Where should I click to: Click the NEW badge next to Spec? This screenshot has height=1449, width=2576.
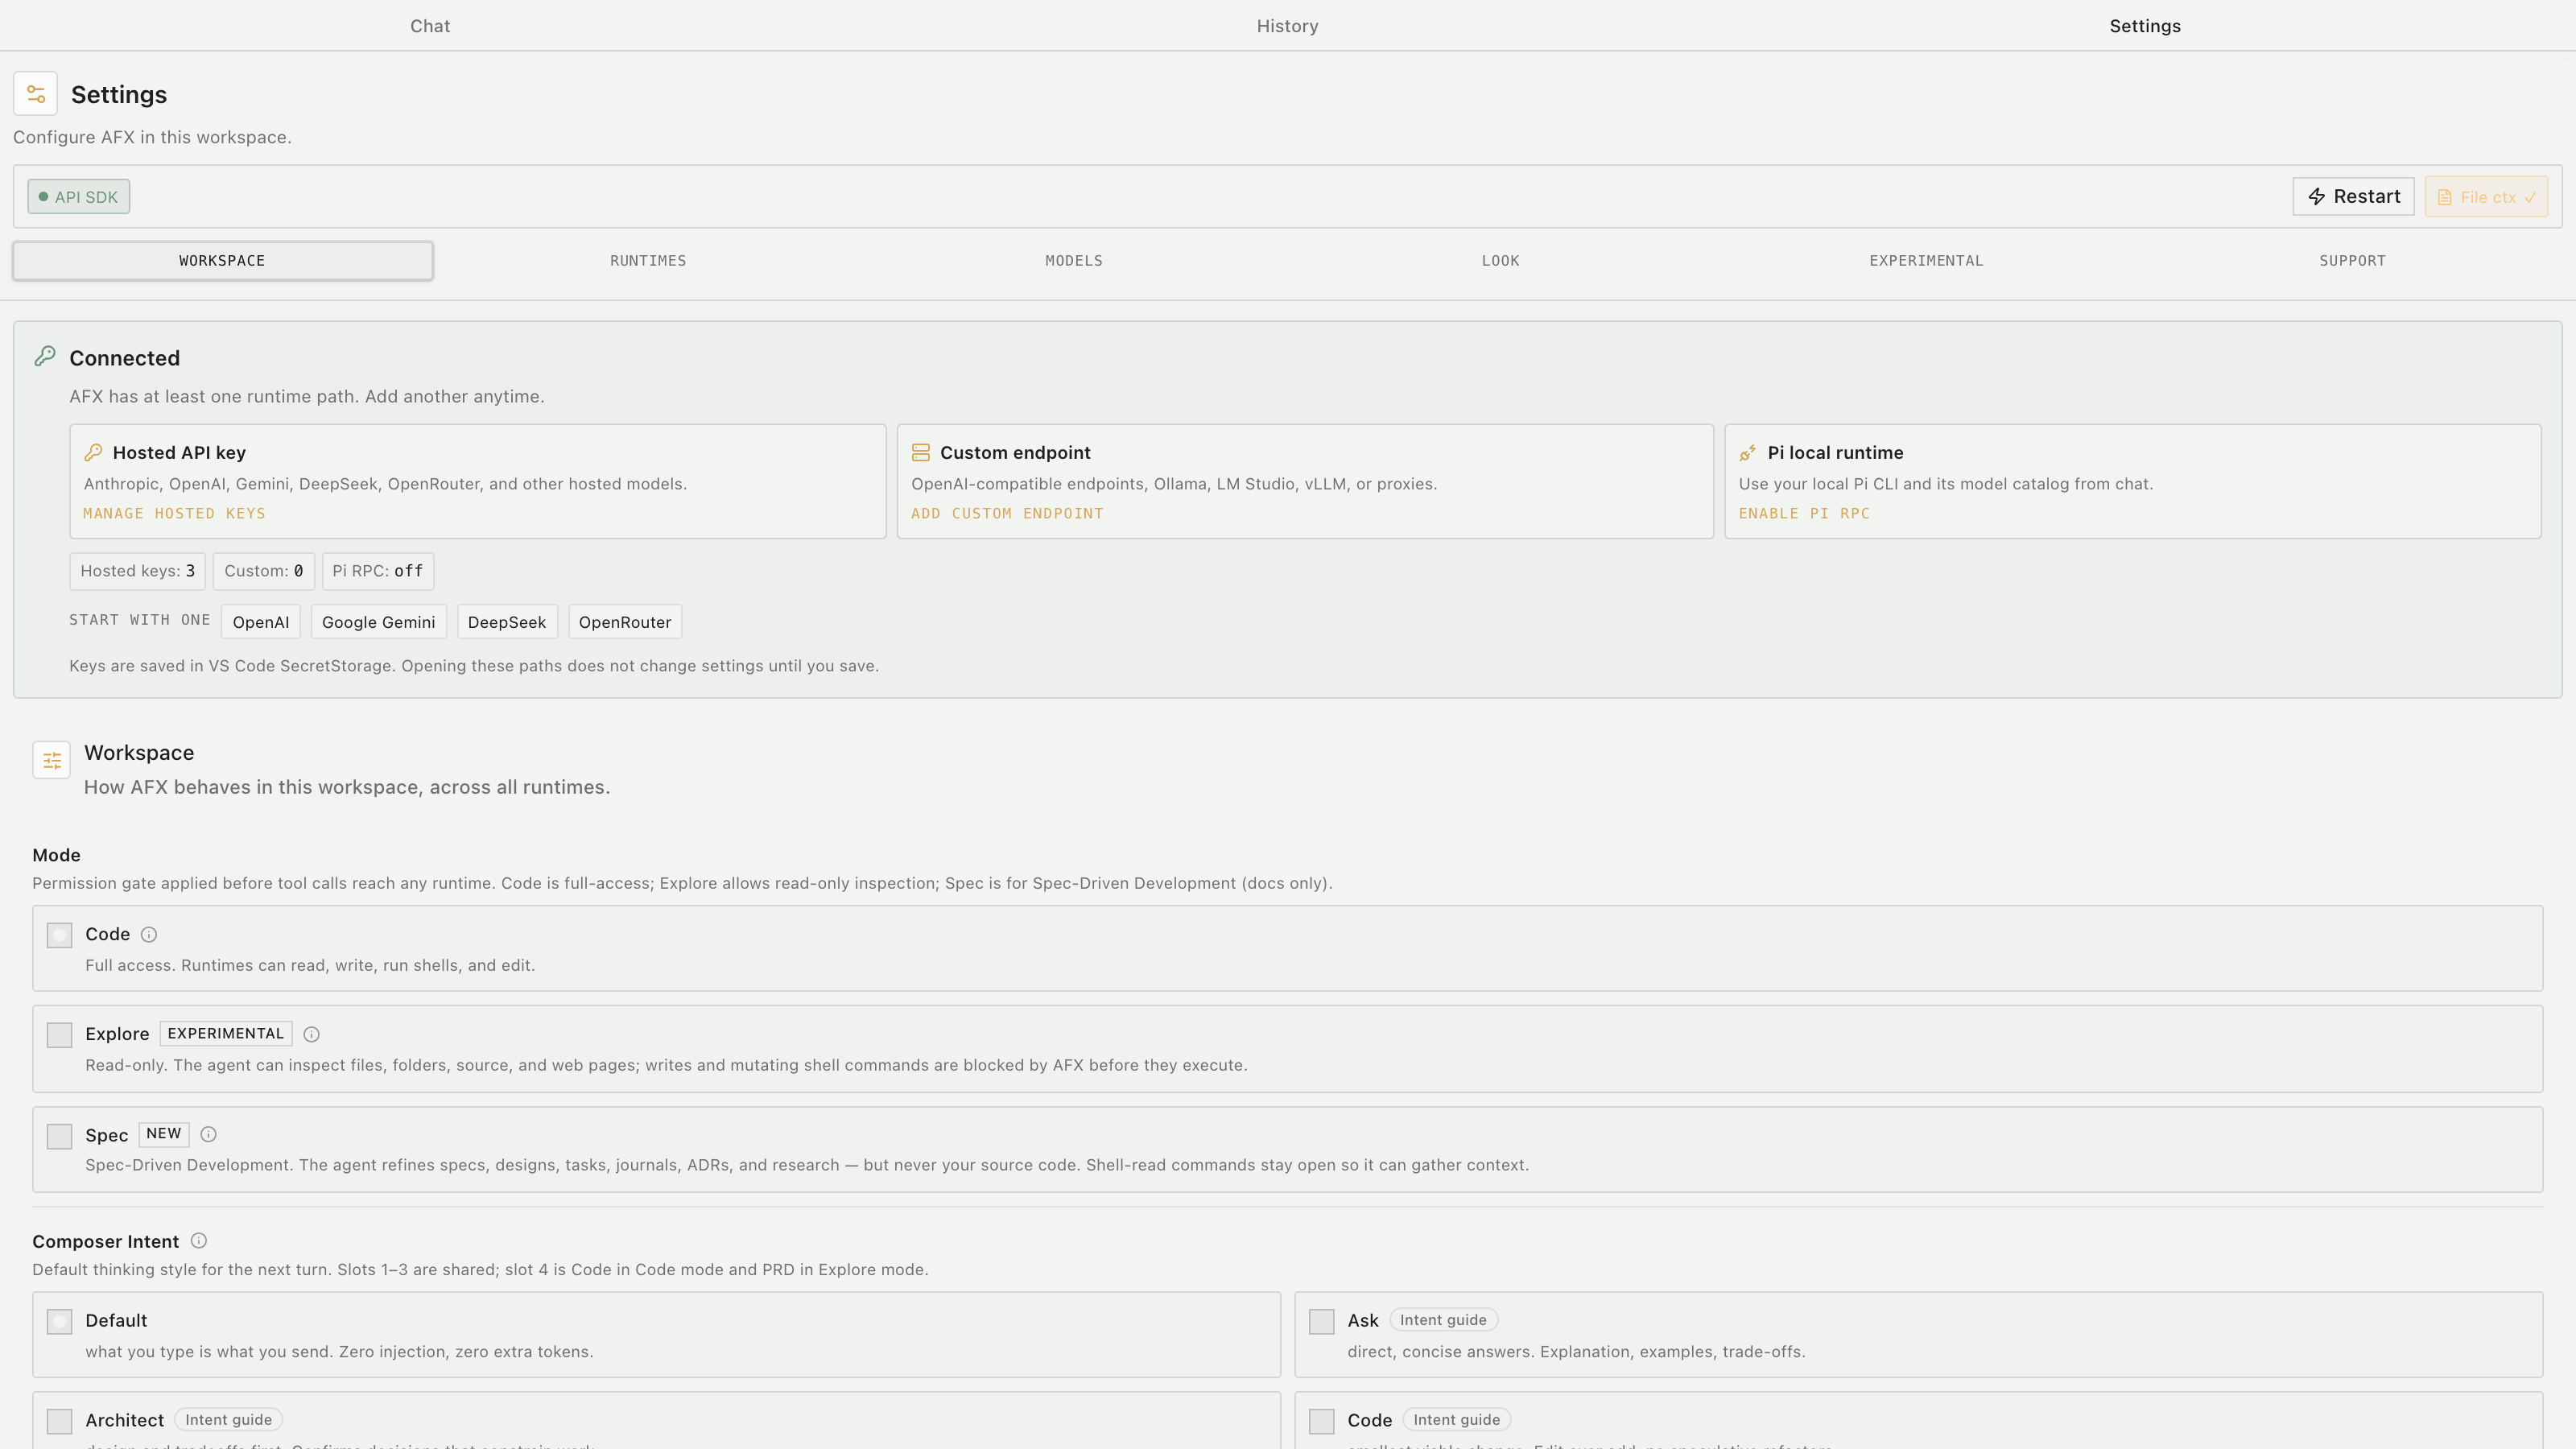point(164,1134)
